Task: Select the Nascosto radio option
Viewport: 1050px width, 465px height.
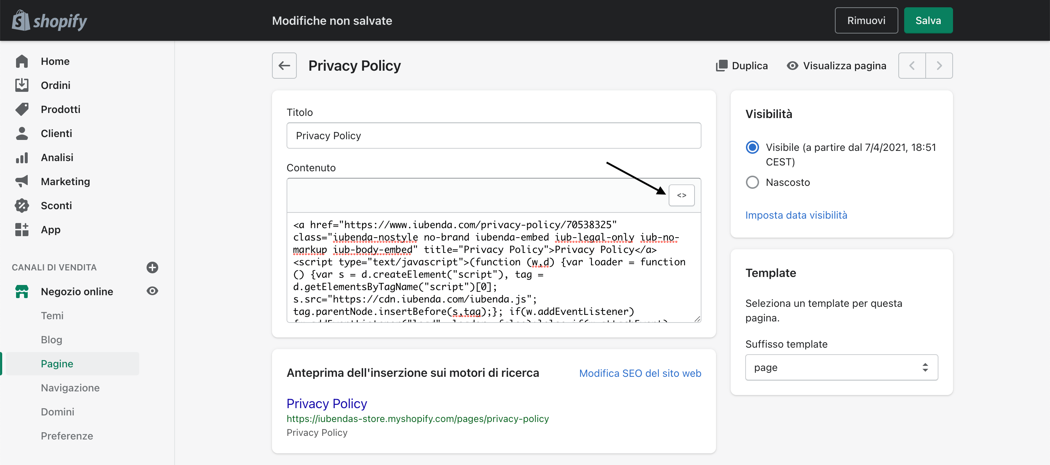Action: 752,182
